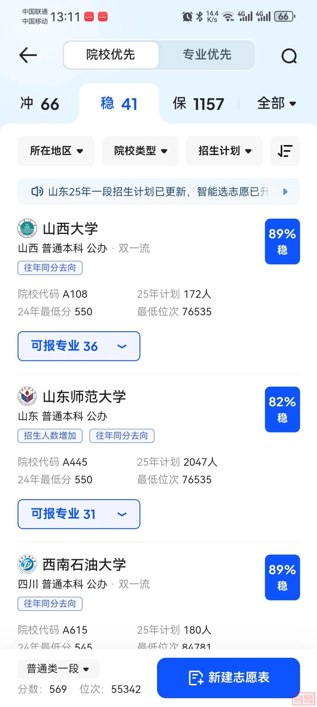
Task: Switch to 院校优先 mode
Action: click(111, 55)
